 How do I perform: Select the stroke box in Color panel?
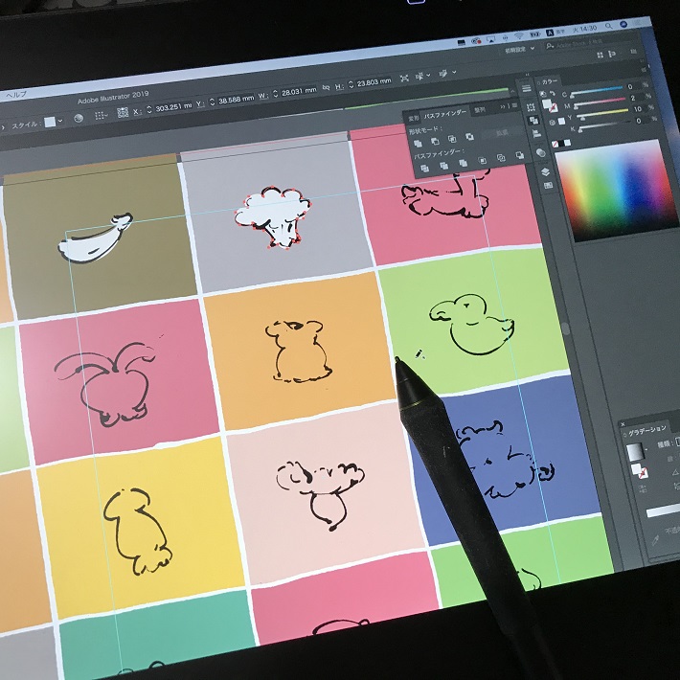554,108
